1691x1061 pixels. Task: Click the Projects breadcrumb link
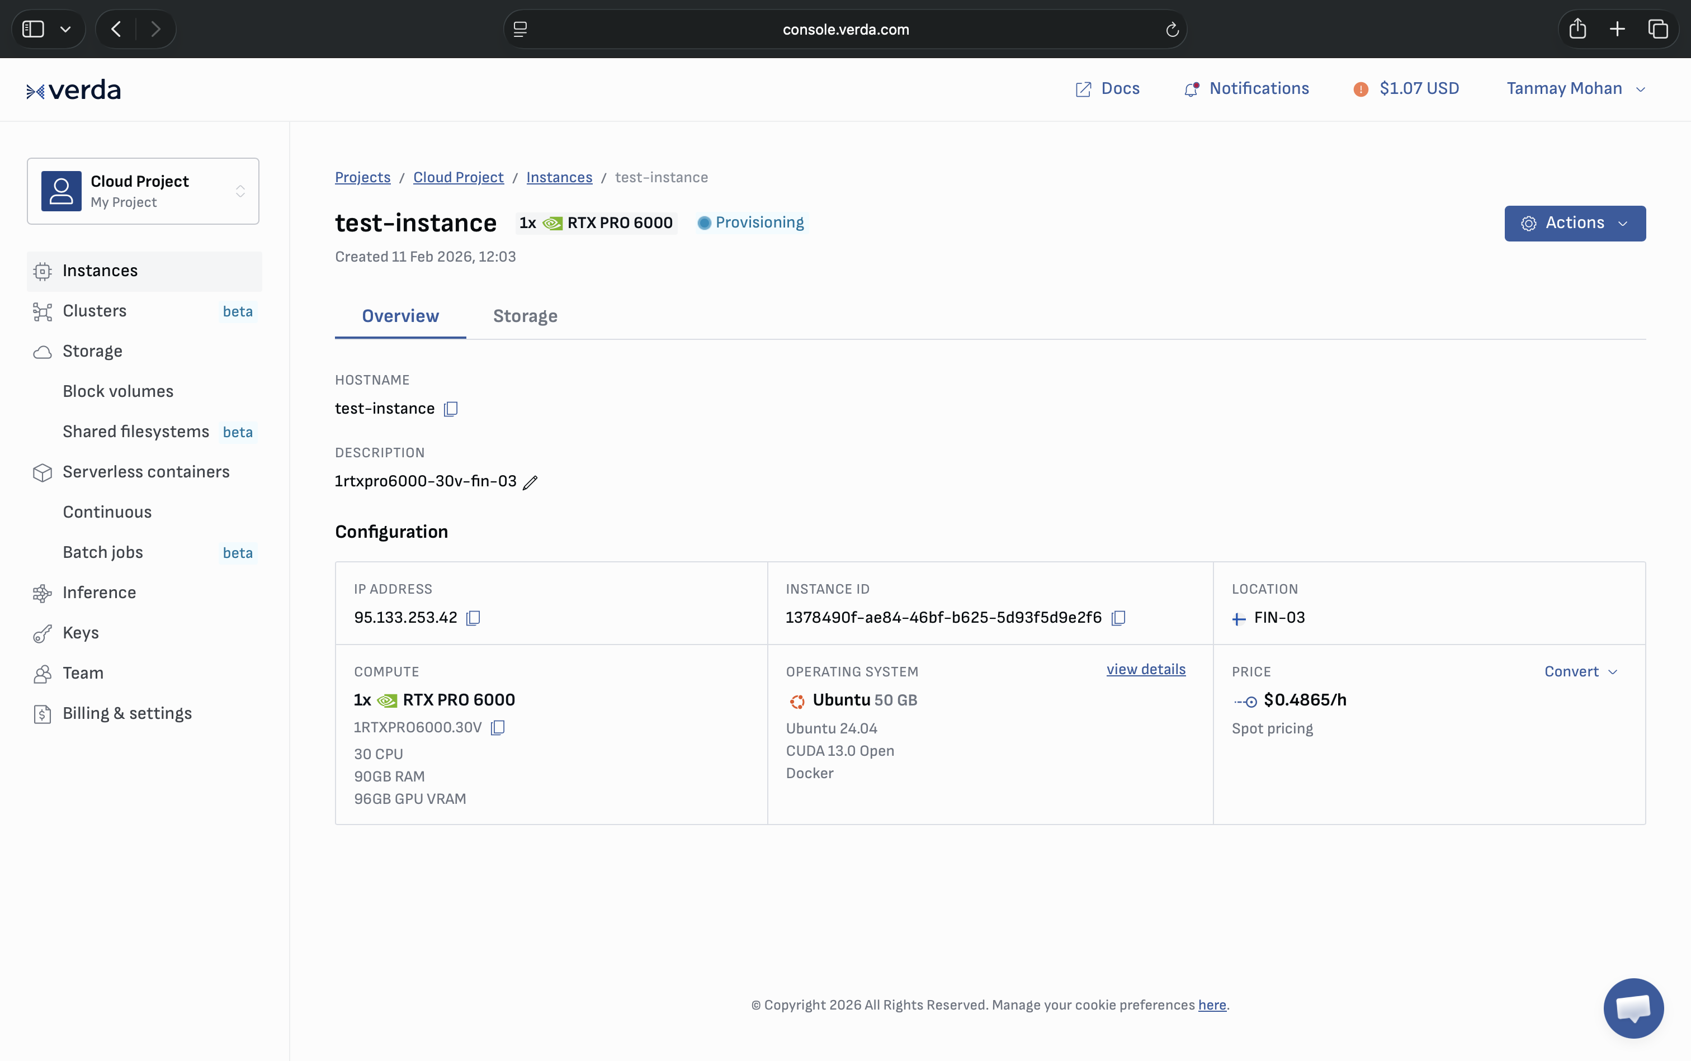362,178
